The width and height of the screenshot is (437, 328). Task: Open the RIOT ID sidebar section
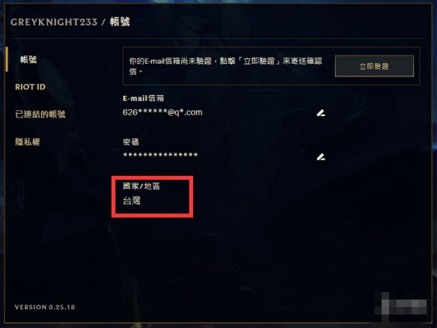point(30,87)
